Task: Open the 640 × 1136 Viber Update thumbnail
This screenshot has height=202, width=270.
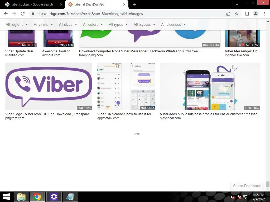Action: (x=21, y=39)
